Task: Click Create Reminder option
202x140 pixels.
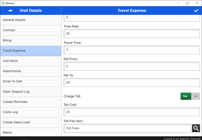Action: coord(30,102)
